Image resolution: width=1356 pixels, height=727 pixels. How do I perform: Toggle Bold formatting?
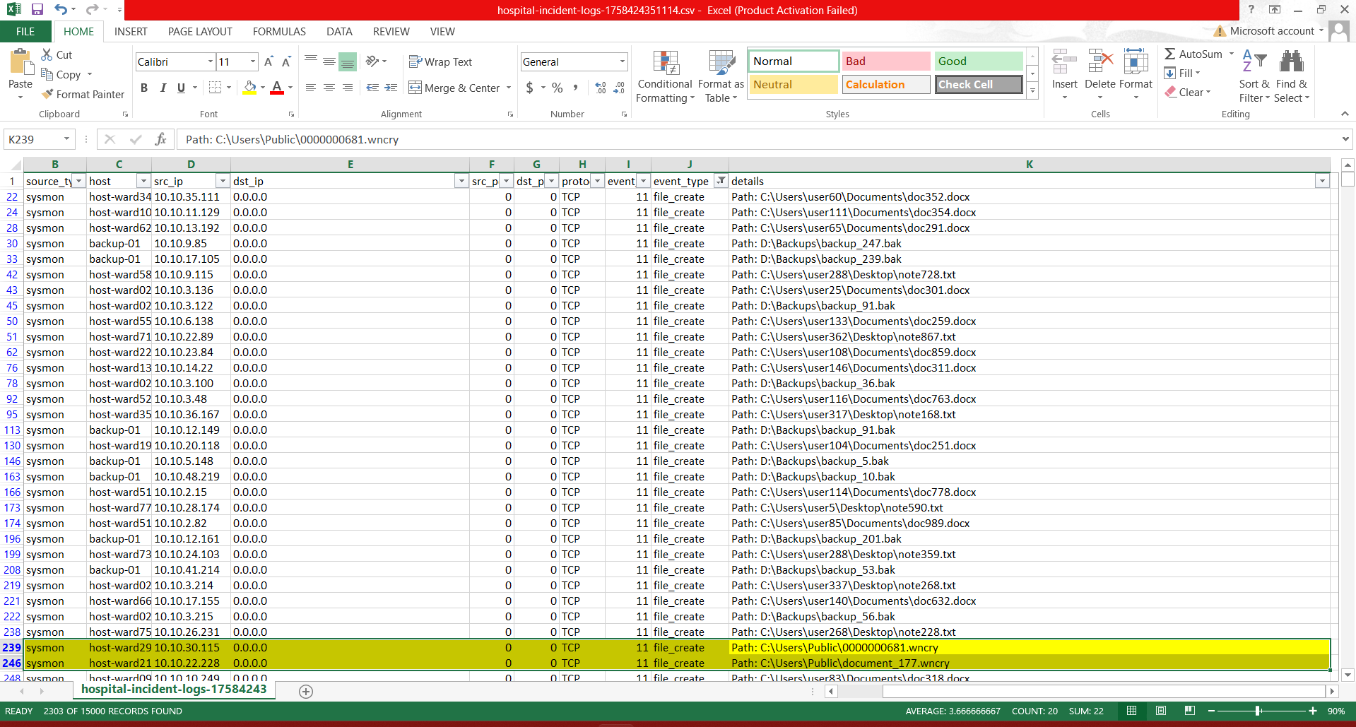coord(144,88)
